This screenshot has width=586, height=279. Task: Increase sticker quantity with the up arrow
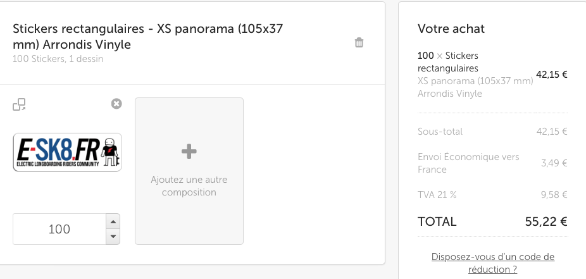point(113,221)
